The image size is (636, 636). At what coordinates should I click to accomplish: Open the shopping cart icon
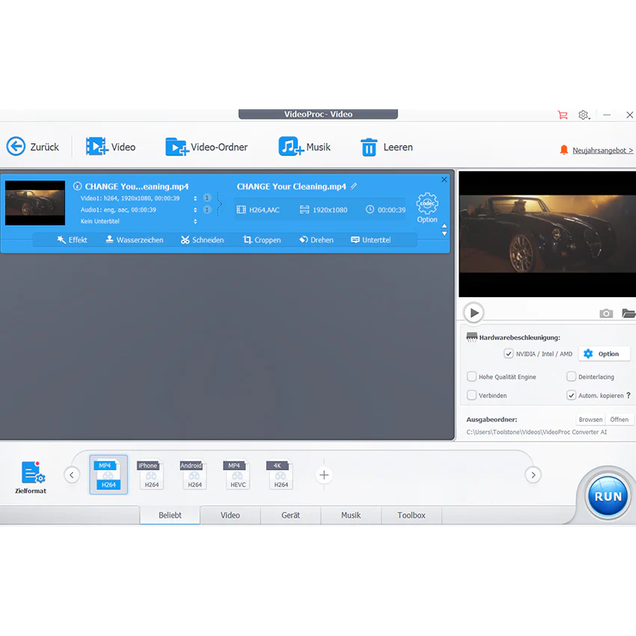(562, 115)
